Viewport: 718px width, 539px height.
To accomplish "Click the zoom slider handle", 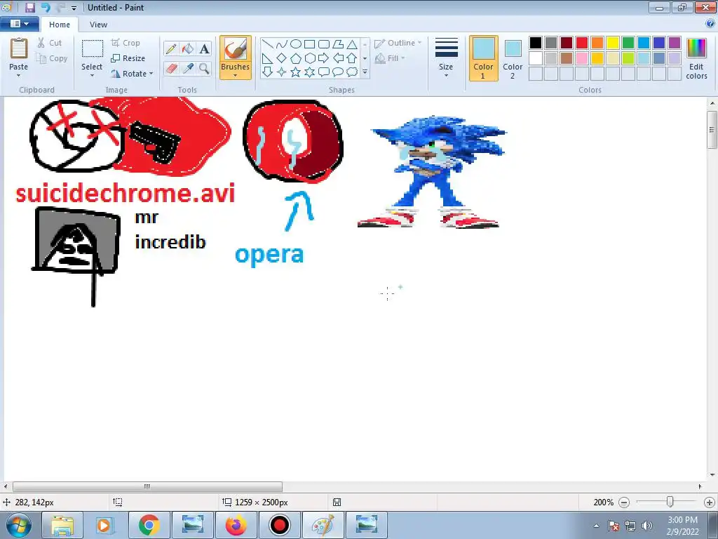I will click(670, 502).
